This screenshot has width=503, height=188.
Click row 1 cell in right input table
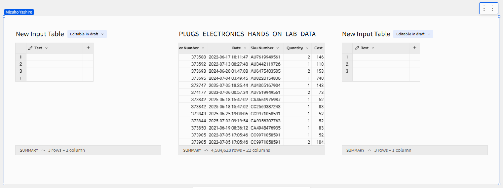coord(380,57)
